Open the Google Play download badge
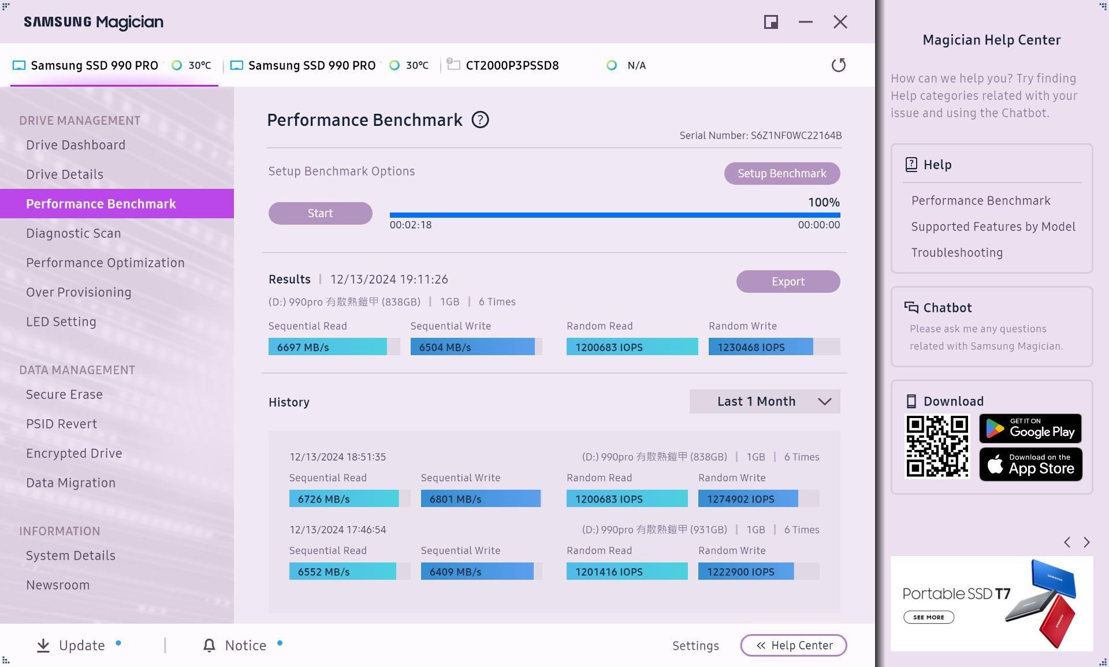The width and height of the screenshot is (1109, 667). tap(1030, 428)
